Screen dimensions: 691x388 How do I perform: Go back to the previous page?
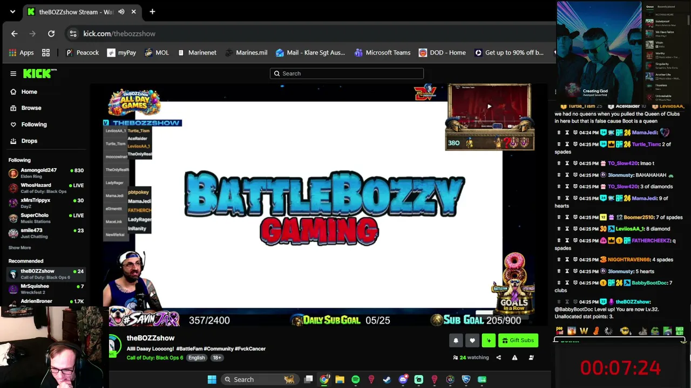15,33
